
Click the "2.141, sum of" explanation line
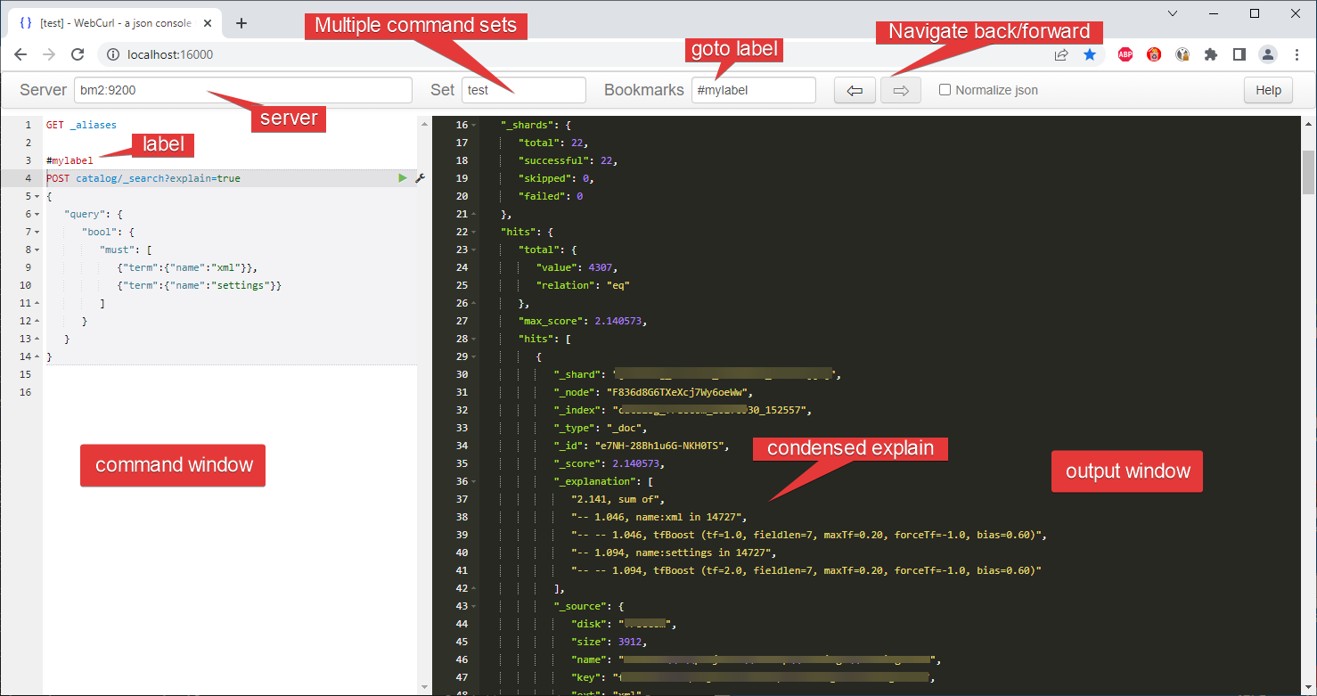click(618, 499)
